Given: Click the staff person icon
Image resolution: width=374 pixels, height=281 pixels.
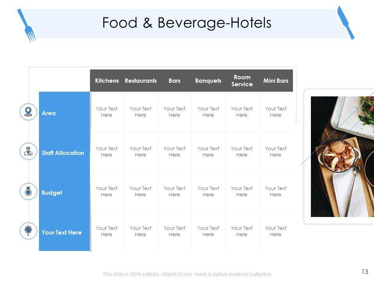Looking at the screenshot, I should tap(28, 151).
